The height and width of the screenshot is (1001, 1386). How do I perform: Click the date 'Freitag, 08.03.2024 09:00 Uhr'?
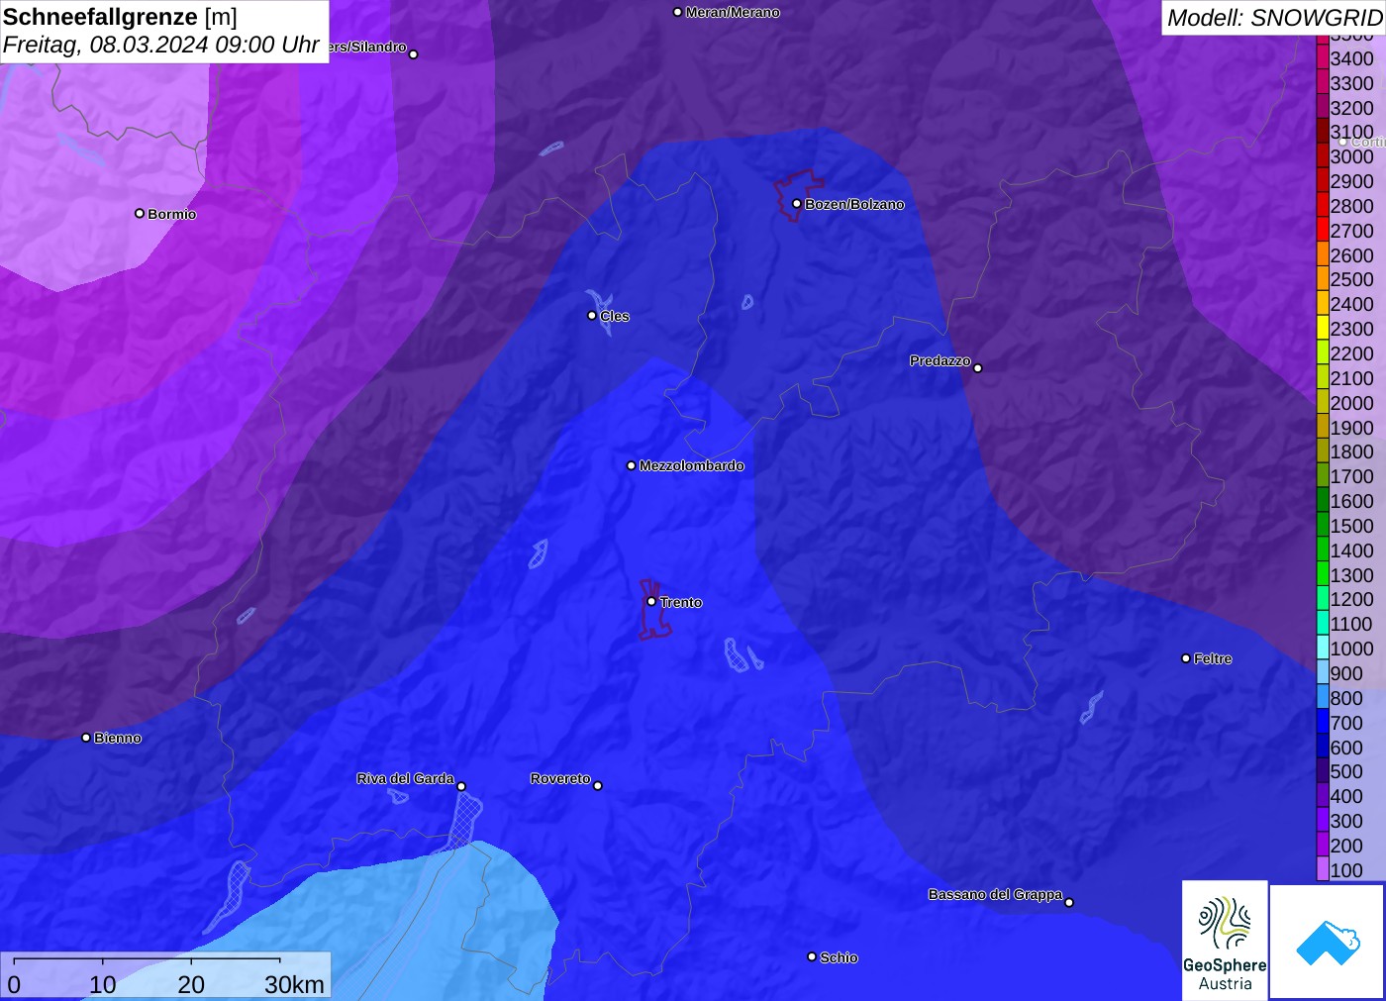[x=160, y=45]
